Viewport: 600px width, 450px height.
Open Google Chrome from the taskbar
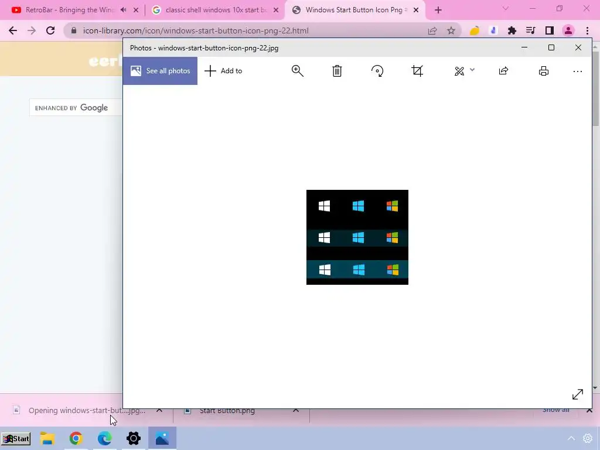[76, 438]
